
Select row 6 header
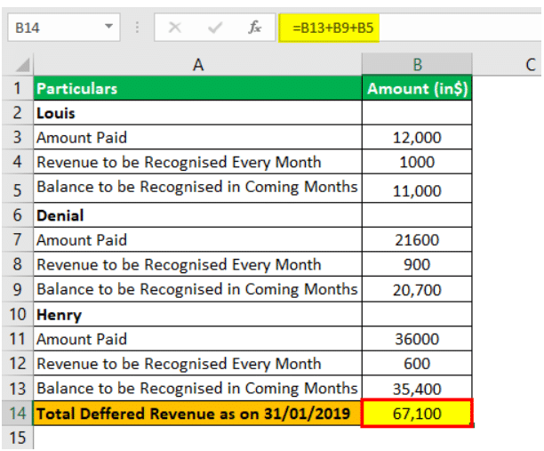coord(18,215)
